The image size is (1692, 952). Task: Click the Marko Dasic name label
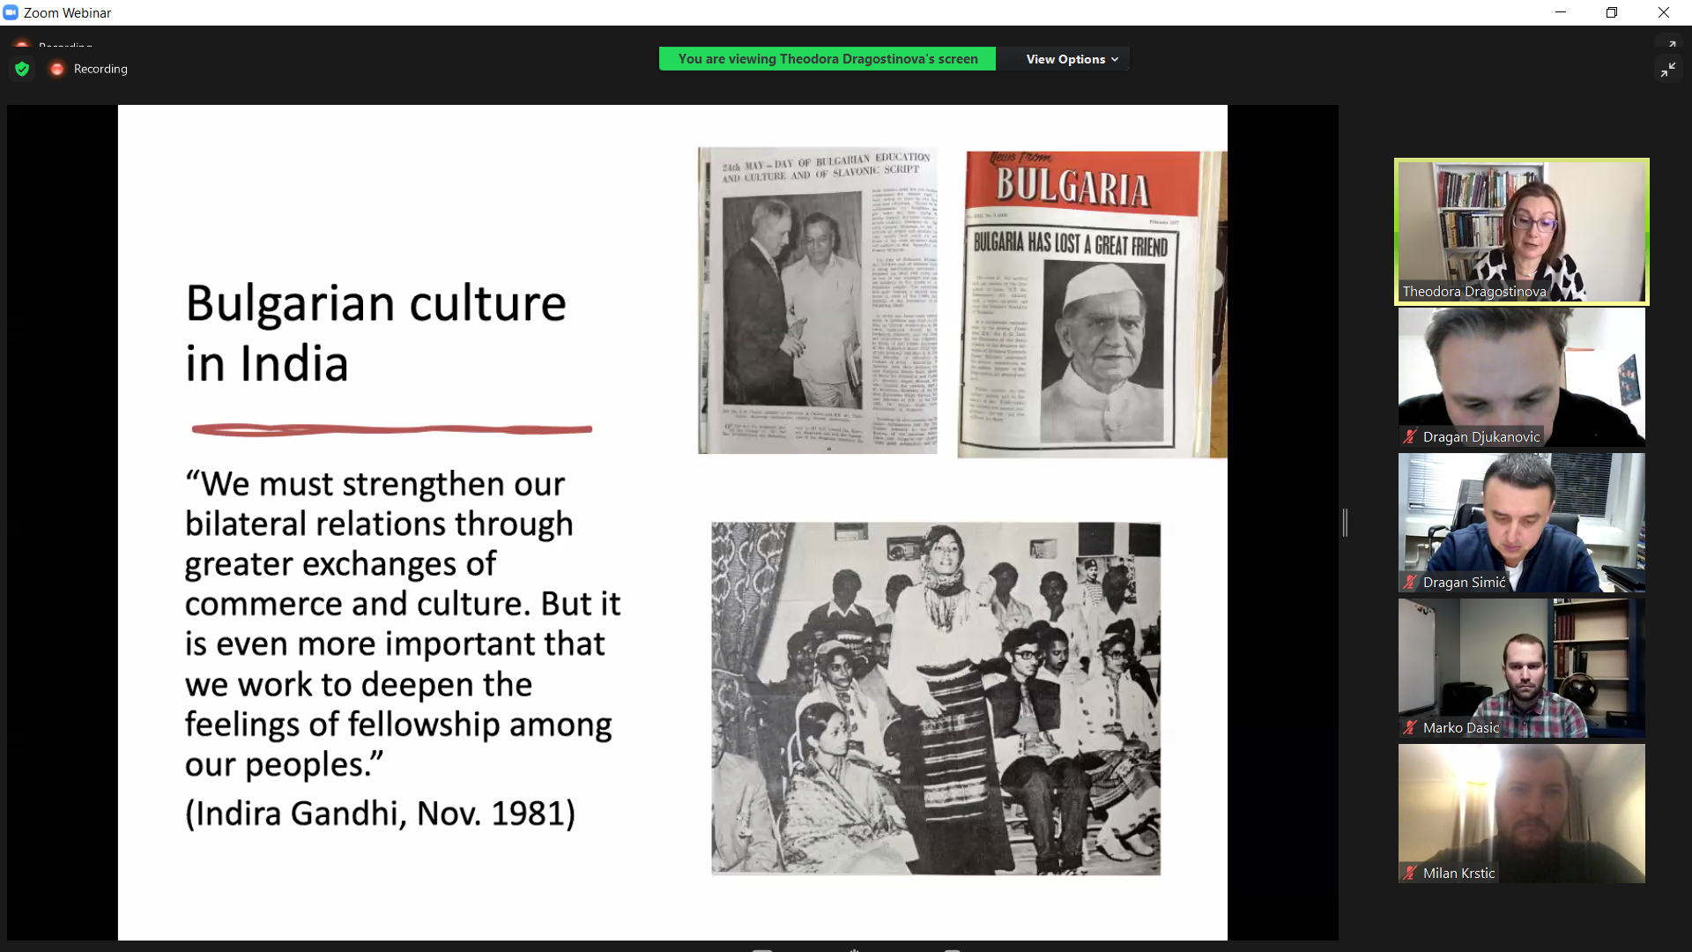1460,727
